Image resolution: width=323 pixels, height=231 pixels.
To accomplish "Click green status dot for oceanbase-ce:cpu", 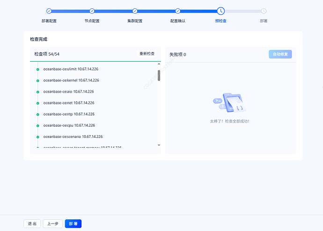I will point(38,126).
